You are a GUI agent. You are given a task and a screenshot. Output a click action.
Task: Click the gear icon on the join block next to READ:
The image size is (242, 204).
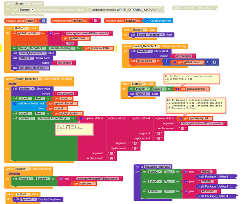(186, 172)
